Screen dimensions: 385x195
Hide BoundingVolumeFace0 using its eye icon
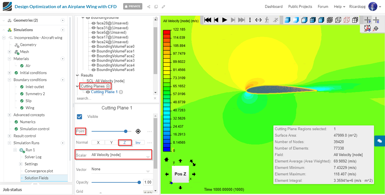click(x=94, y=47)
